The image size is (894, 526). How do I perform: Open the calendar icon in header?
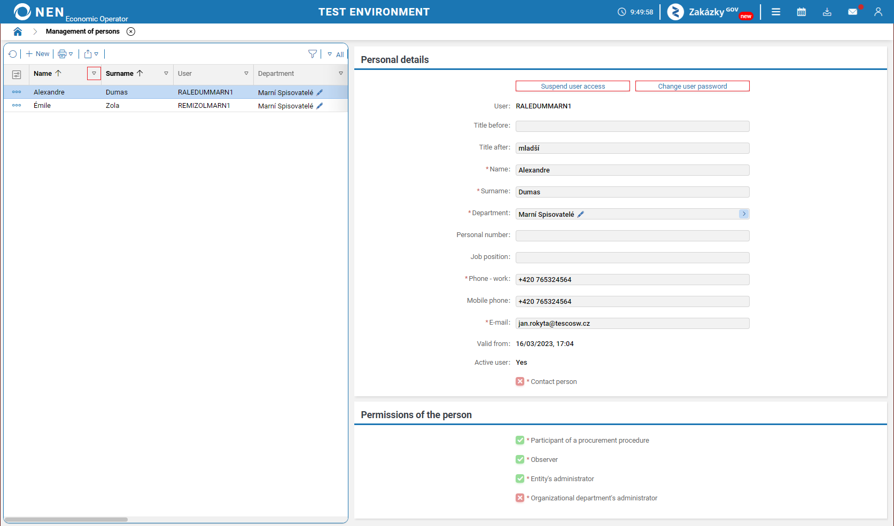tap(801, 12)
